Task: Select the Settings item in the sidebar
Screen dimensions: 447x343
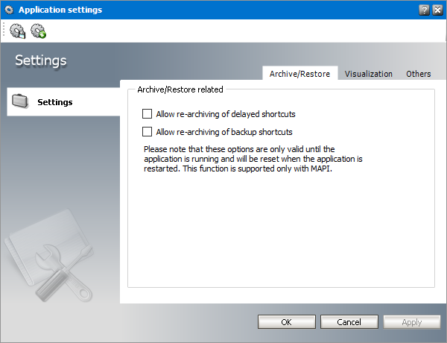Action: [55, 102]
